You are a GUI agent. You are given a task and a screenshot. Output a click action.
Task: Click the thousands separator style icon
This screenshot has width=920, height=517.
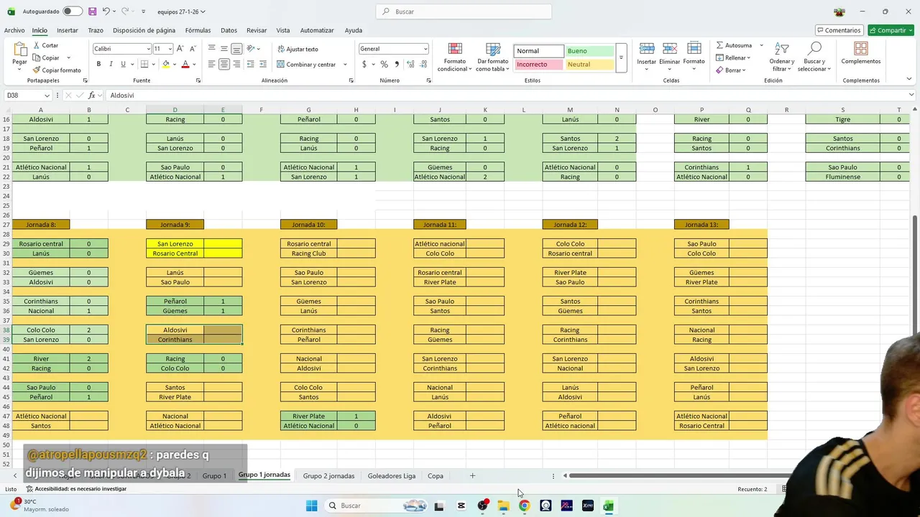pyautogui.click(x=395, y=64)
